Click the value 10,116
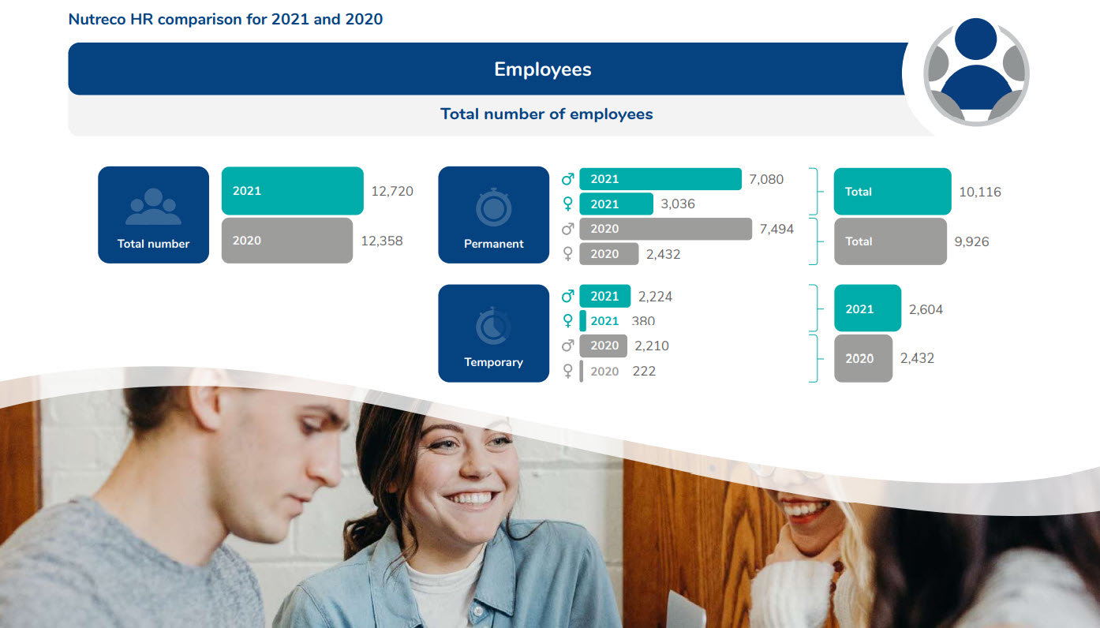1100x628 pixels. tap(980, 192)
